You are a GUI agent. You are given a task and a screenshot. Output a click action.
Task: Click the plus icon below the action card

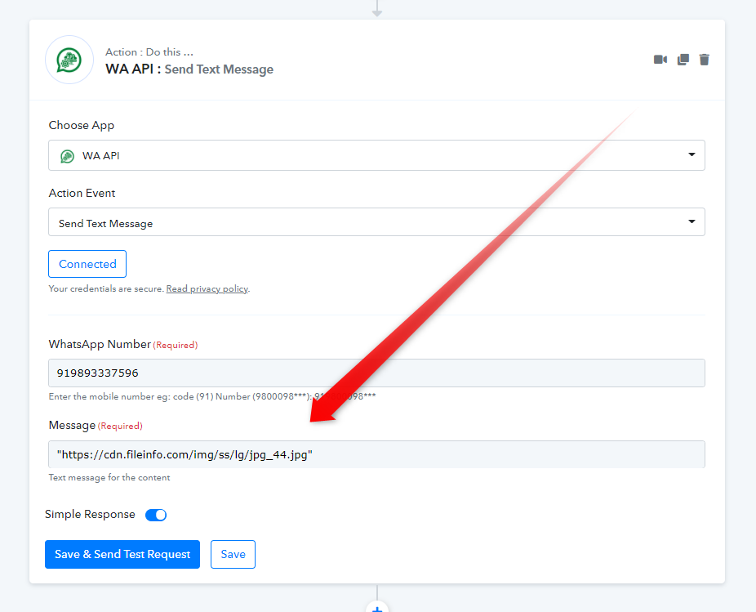(376, 608)
